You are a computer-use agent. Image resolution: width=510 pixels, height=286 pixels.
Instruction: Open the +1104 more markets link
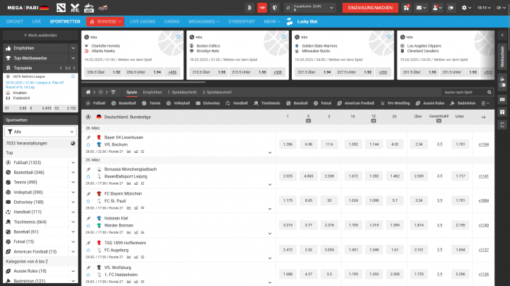483,144
